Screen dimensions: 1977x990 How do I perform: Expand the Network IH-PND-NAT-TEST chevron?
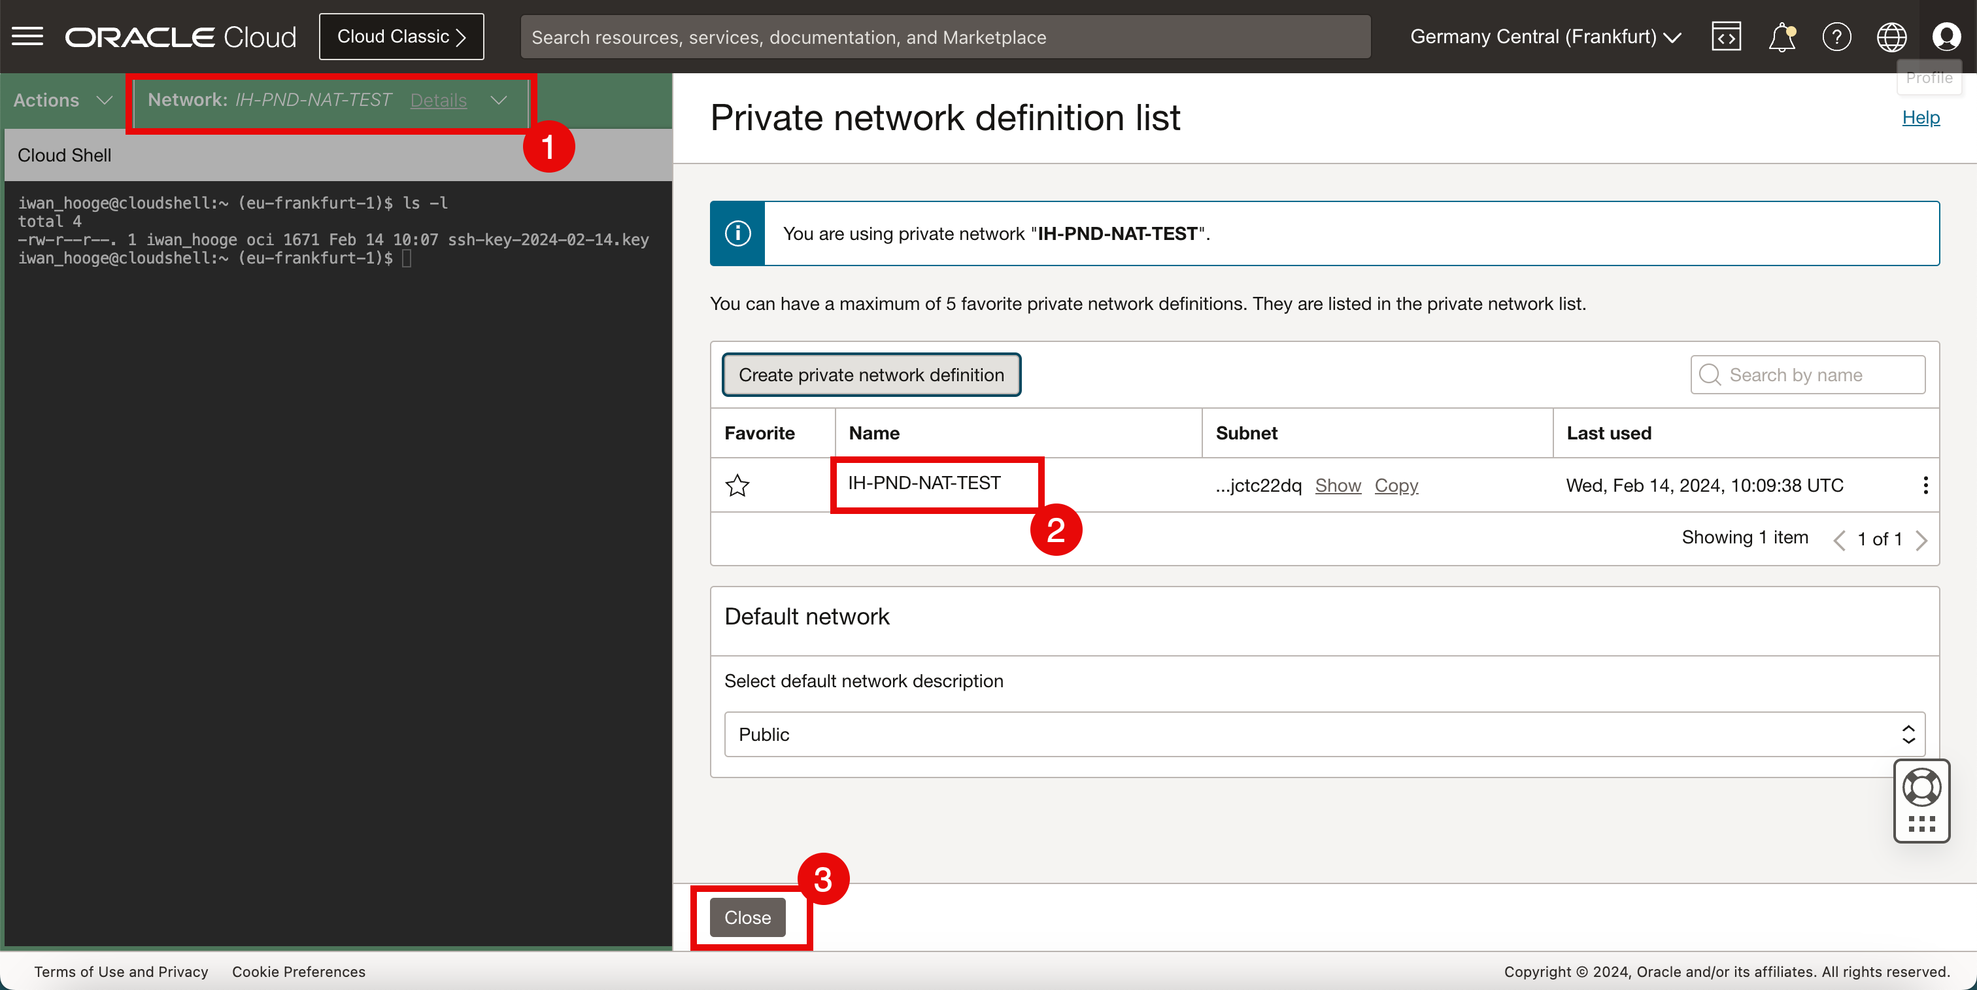499,100
